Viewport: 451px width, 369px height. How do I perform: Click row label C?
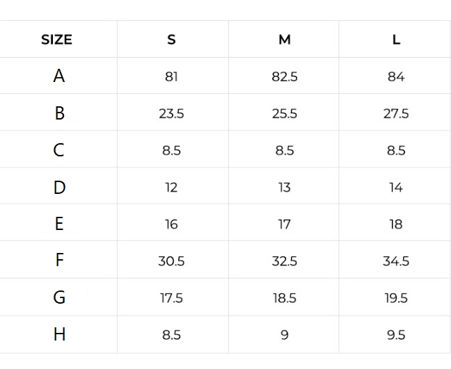click(59, 150)
